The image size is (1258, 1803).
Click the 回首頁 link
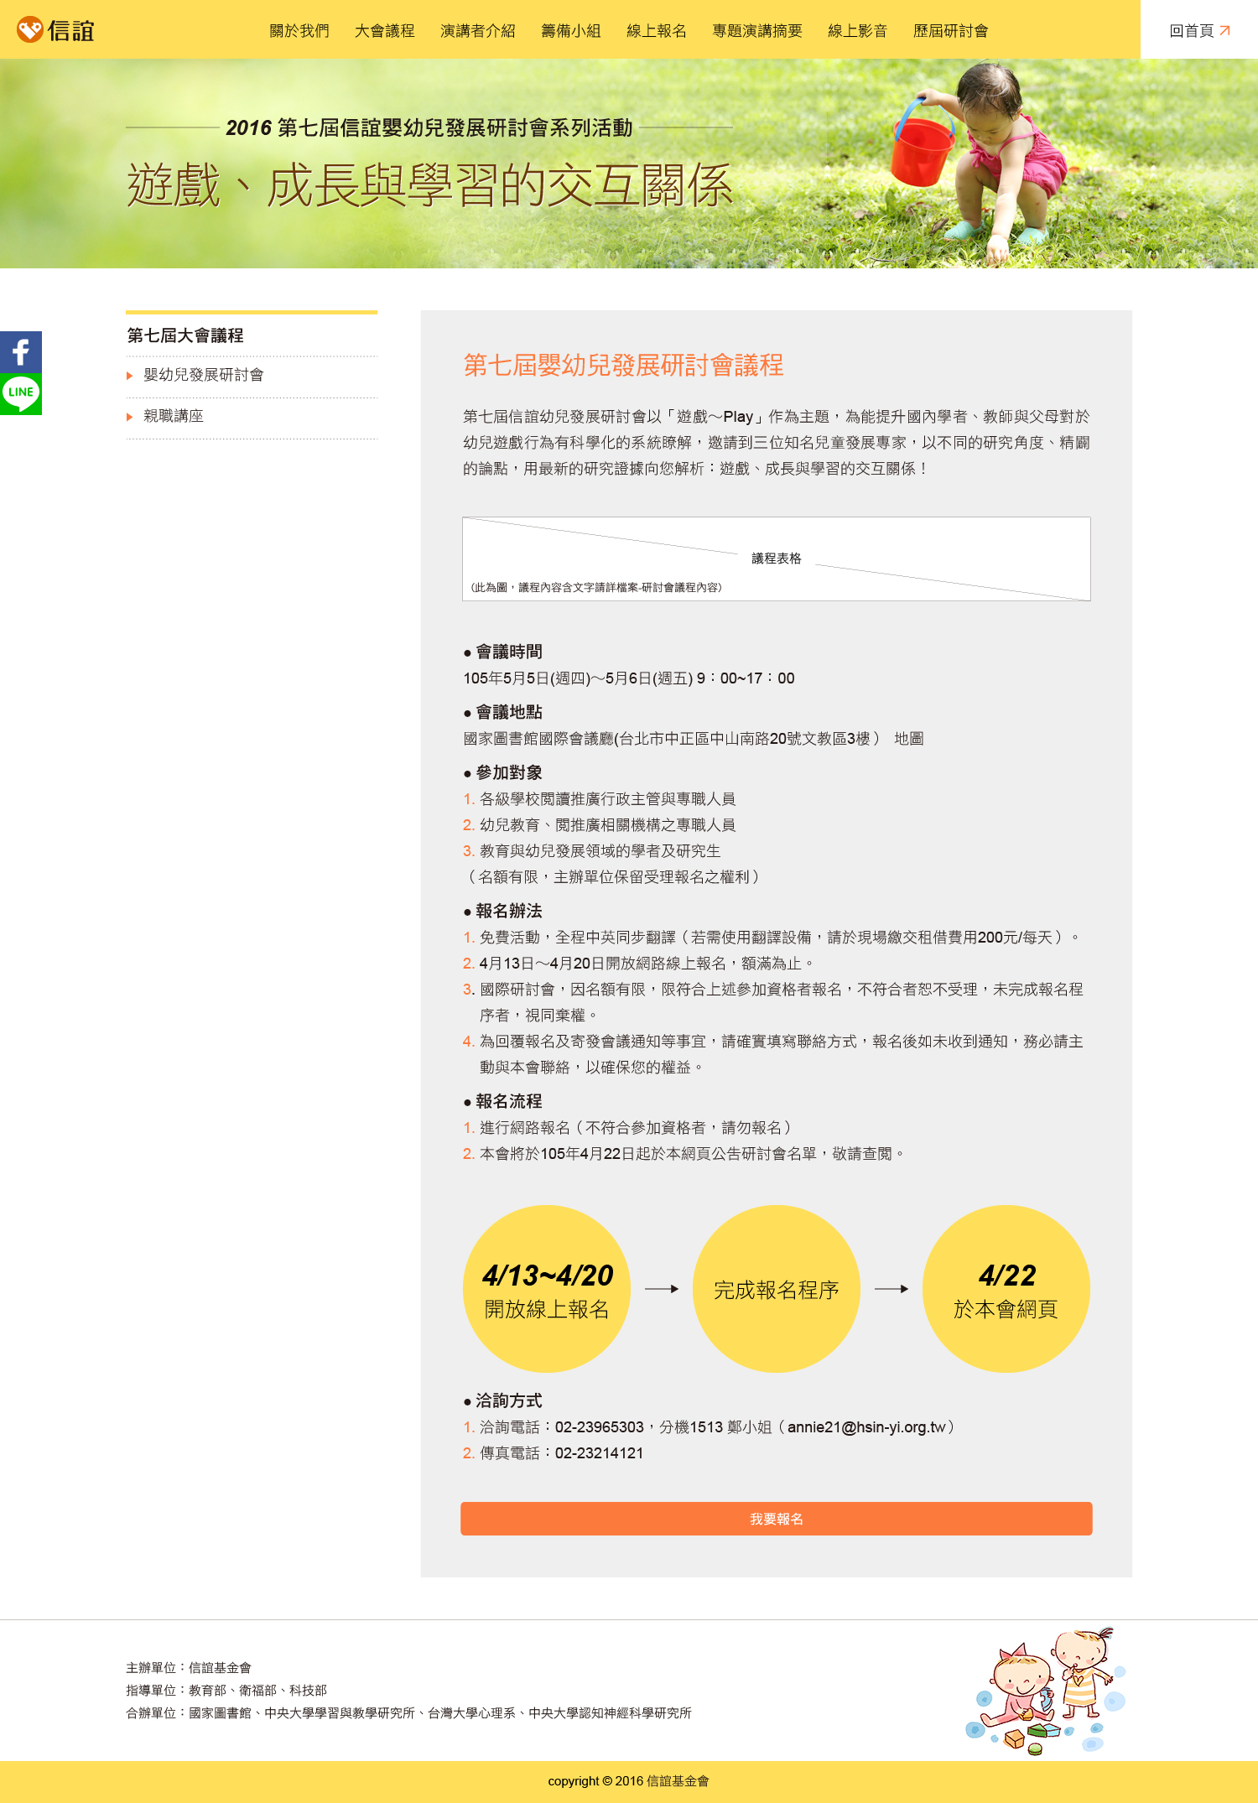pos(1199,31)
